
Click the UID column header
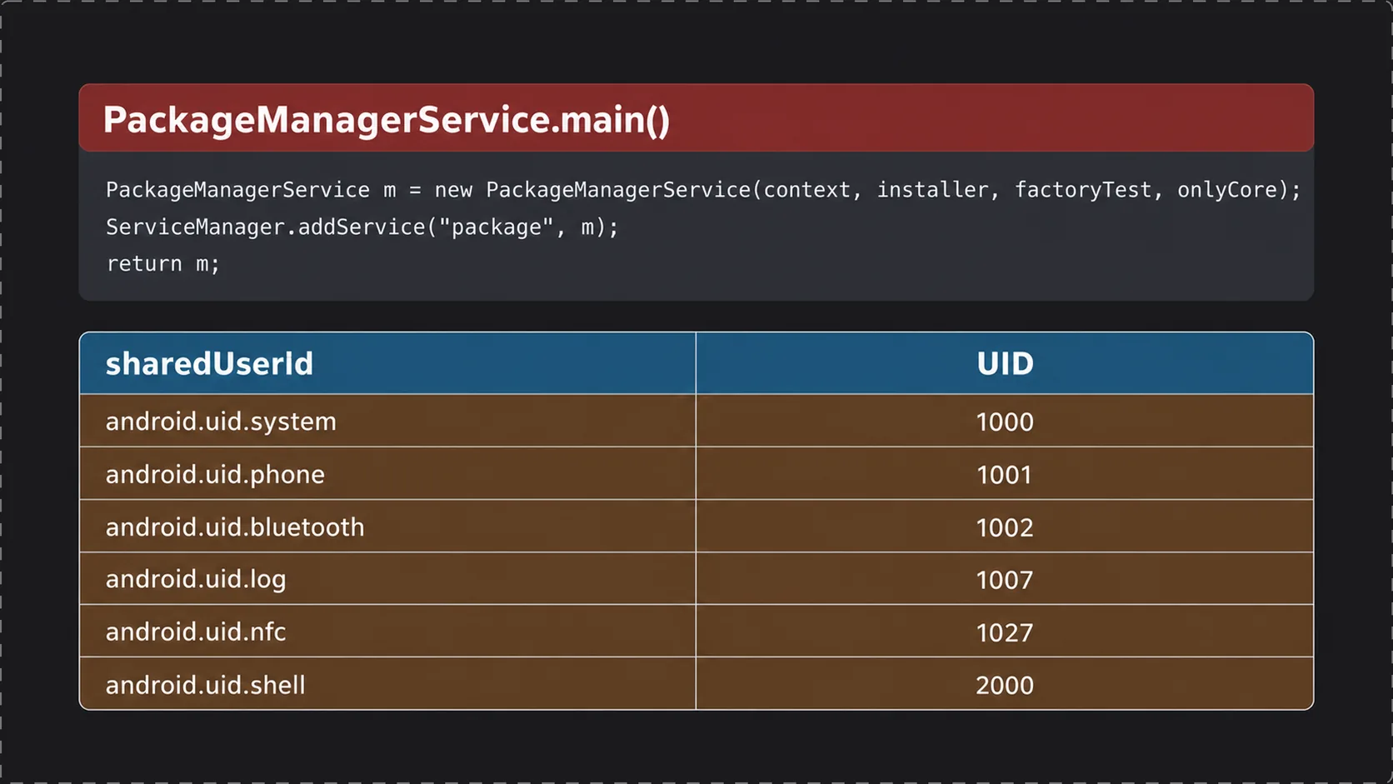(1005, 363)
